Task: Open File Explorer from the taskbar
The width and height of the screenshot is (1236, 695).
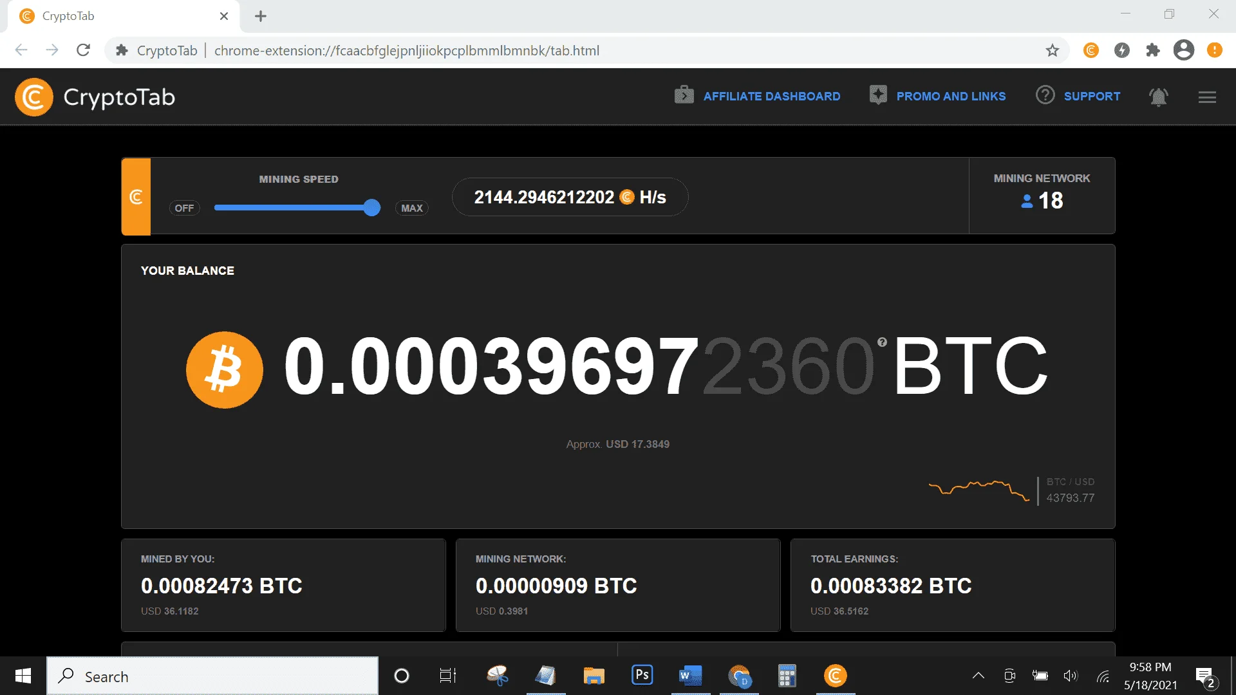Action: coord(594,676)
